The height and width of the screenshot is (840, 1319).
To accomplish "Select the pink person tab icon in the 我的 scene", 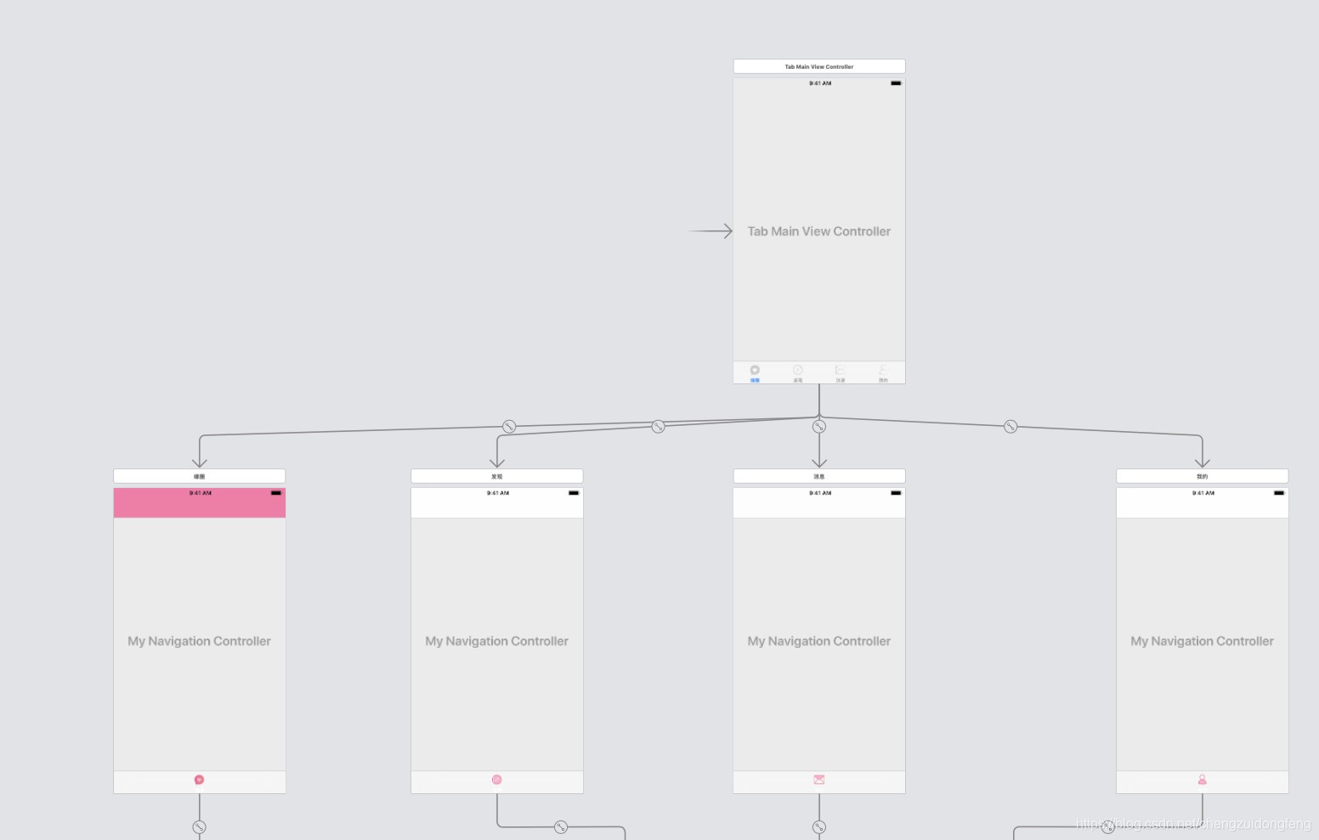I will pyautogui.click(x=1203, y=780).
